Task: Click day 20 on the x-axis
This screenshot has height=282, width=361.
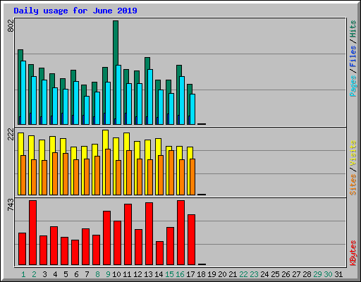Action: [x=222, y=274]
